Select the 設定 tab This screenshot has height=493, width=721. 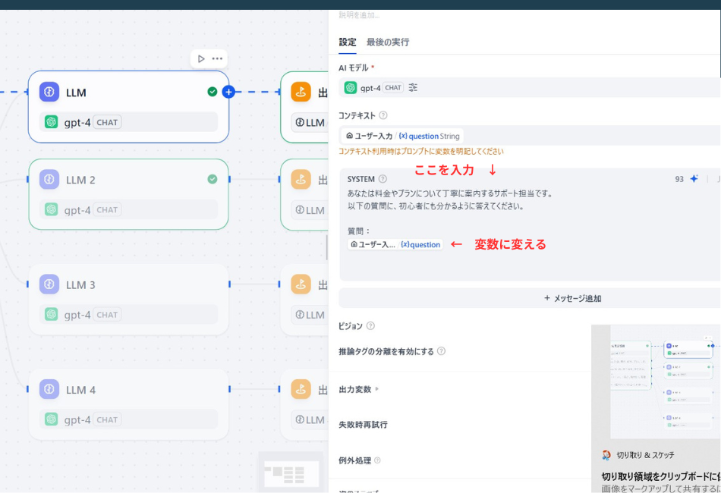pyautogui.click(x=347, y=43)
